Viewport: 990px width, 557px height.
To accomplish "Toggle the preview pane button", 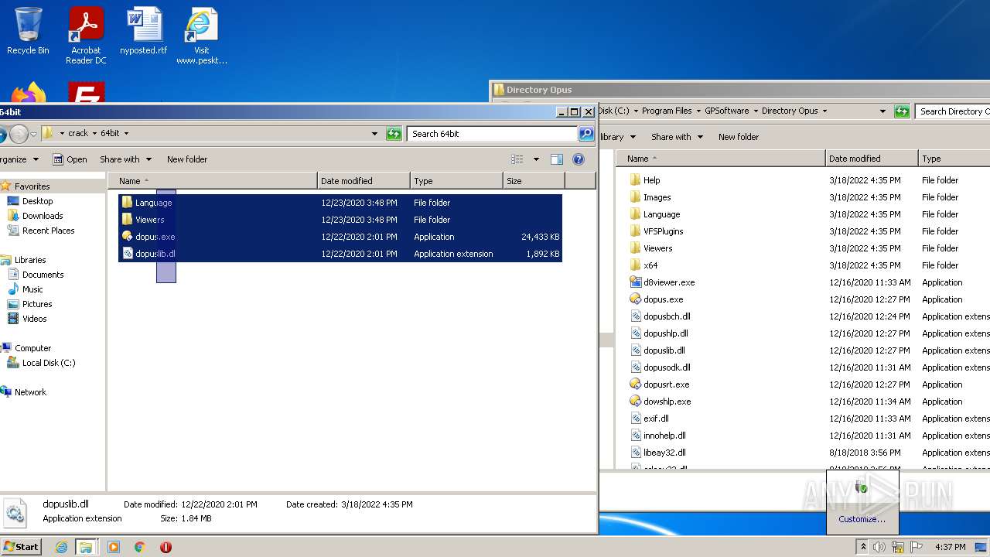I will (x=556, y=159).
